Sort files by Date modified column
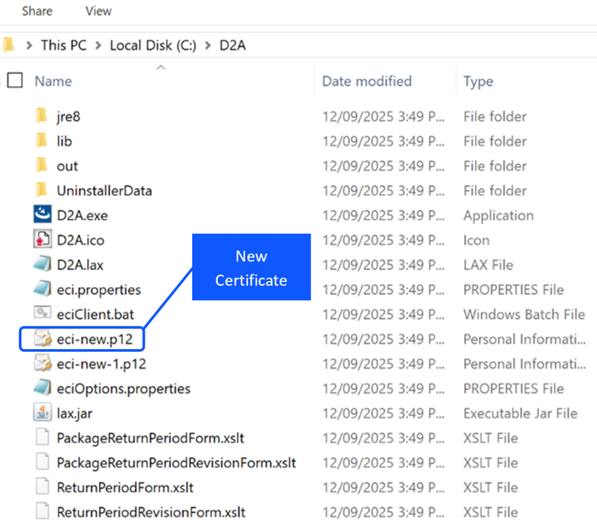597x531 pixels. pyautogui.click(x=367, y=81)
